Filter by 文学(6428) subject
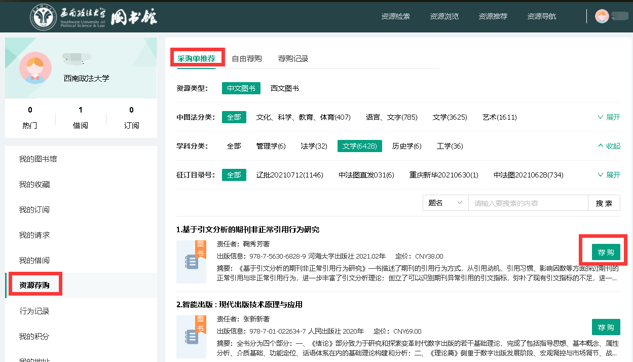 click(x=360, y=146)
